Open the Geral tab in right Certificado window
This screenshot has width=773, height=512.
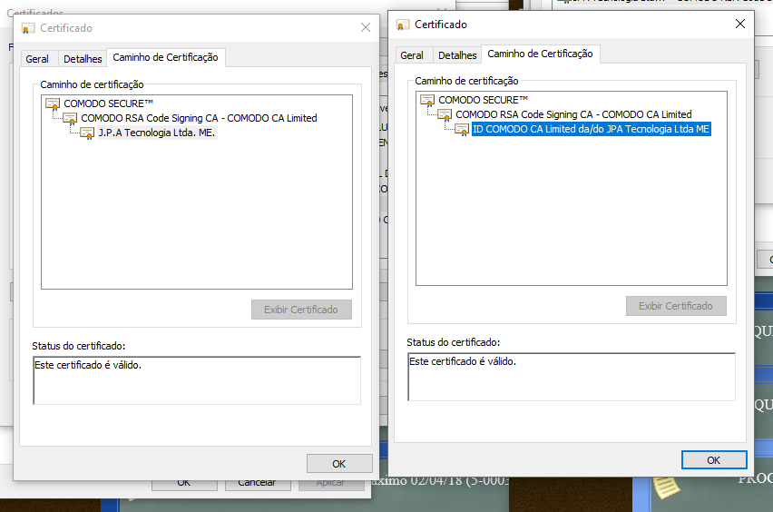click(412, 55)
